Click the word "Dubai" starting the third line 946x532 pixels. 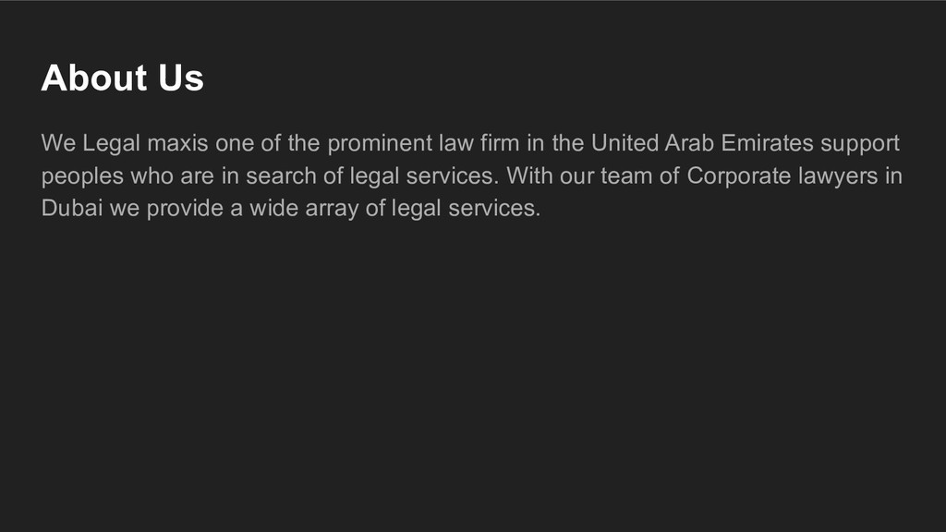pyautogui.click(x=72, y=208)
